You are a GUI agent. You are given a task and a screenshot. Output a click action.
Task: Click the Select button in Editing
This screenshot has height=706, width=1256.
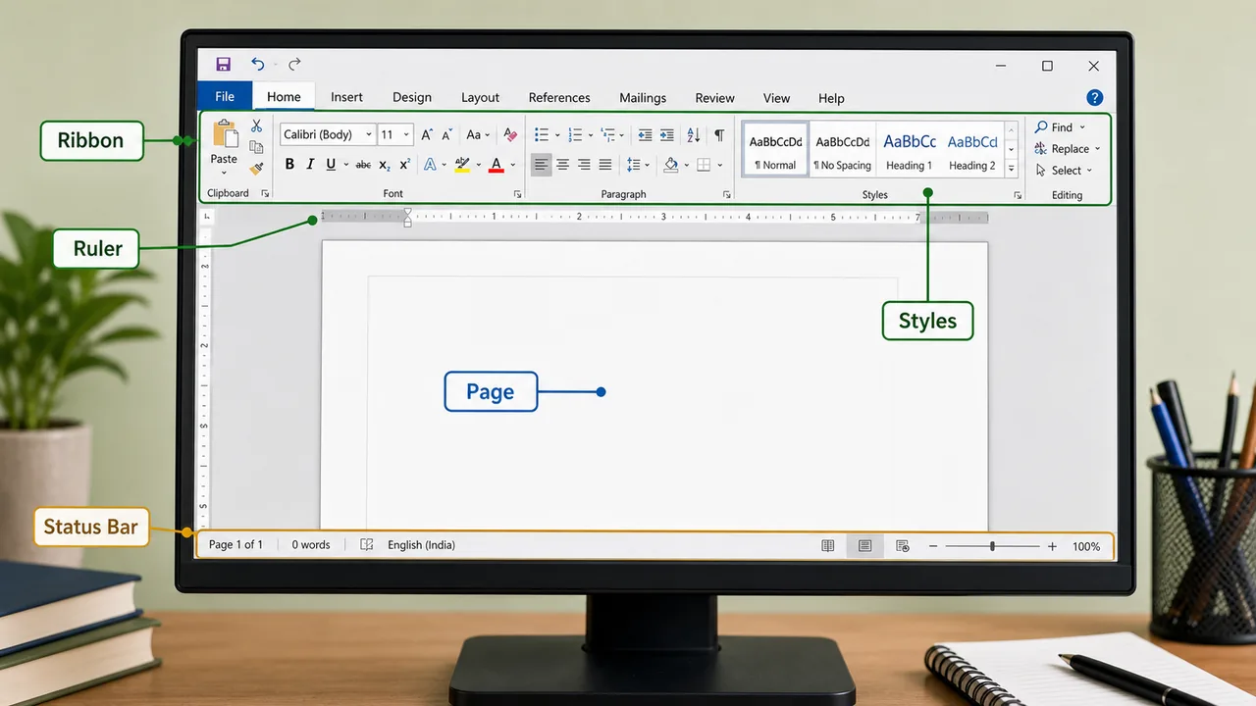click(x=1064, y=171)
